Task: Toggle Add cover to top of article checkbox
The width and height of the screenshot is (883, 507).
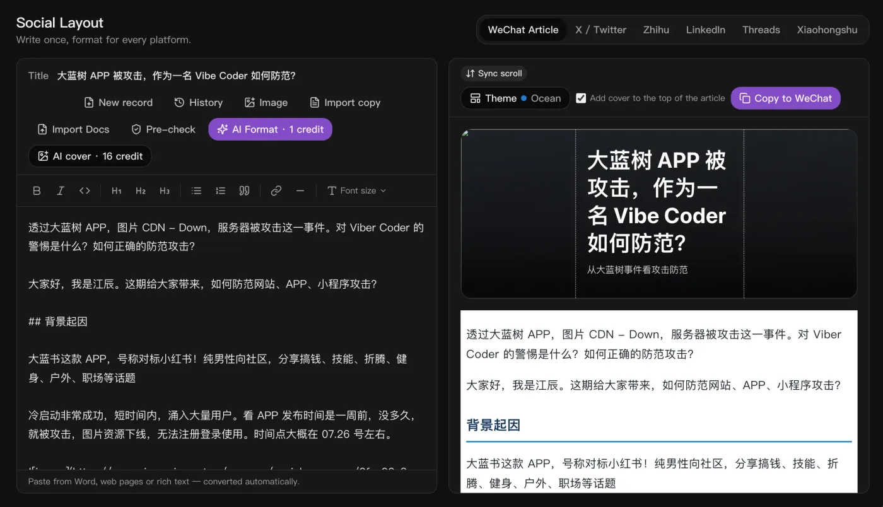Action: [x=581, y=98]
